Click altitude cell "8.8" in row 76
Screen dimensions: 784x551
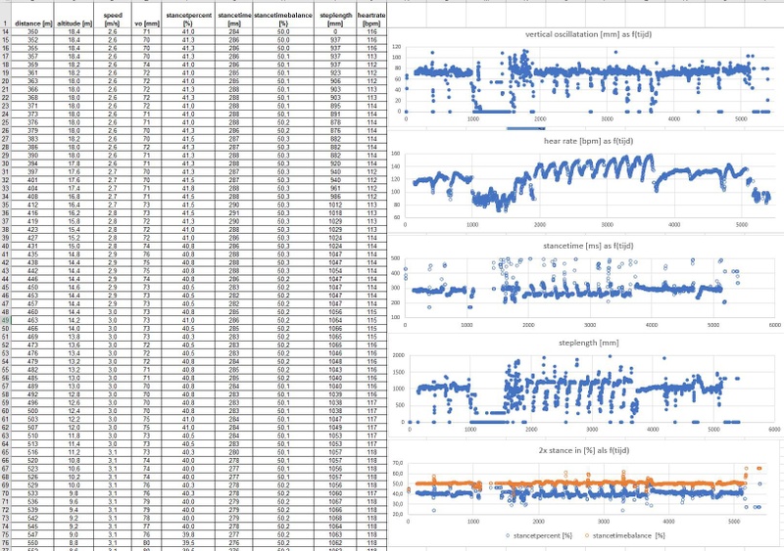74,542
